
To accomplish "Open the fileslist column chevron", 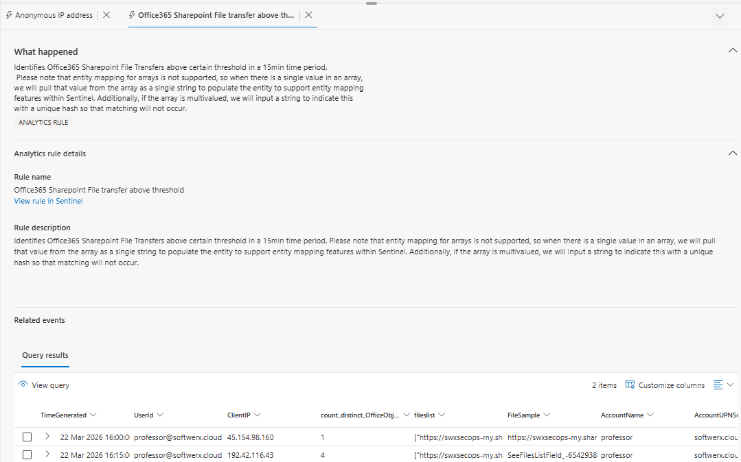I will click(442, 415).
